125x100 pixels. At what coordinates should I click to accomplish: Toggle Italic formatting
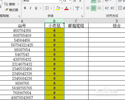(x=30, y=8)
